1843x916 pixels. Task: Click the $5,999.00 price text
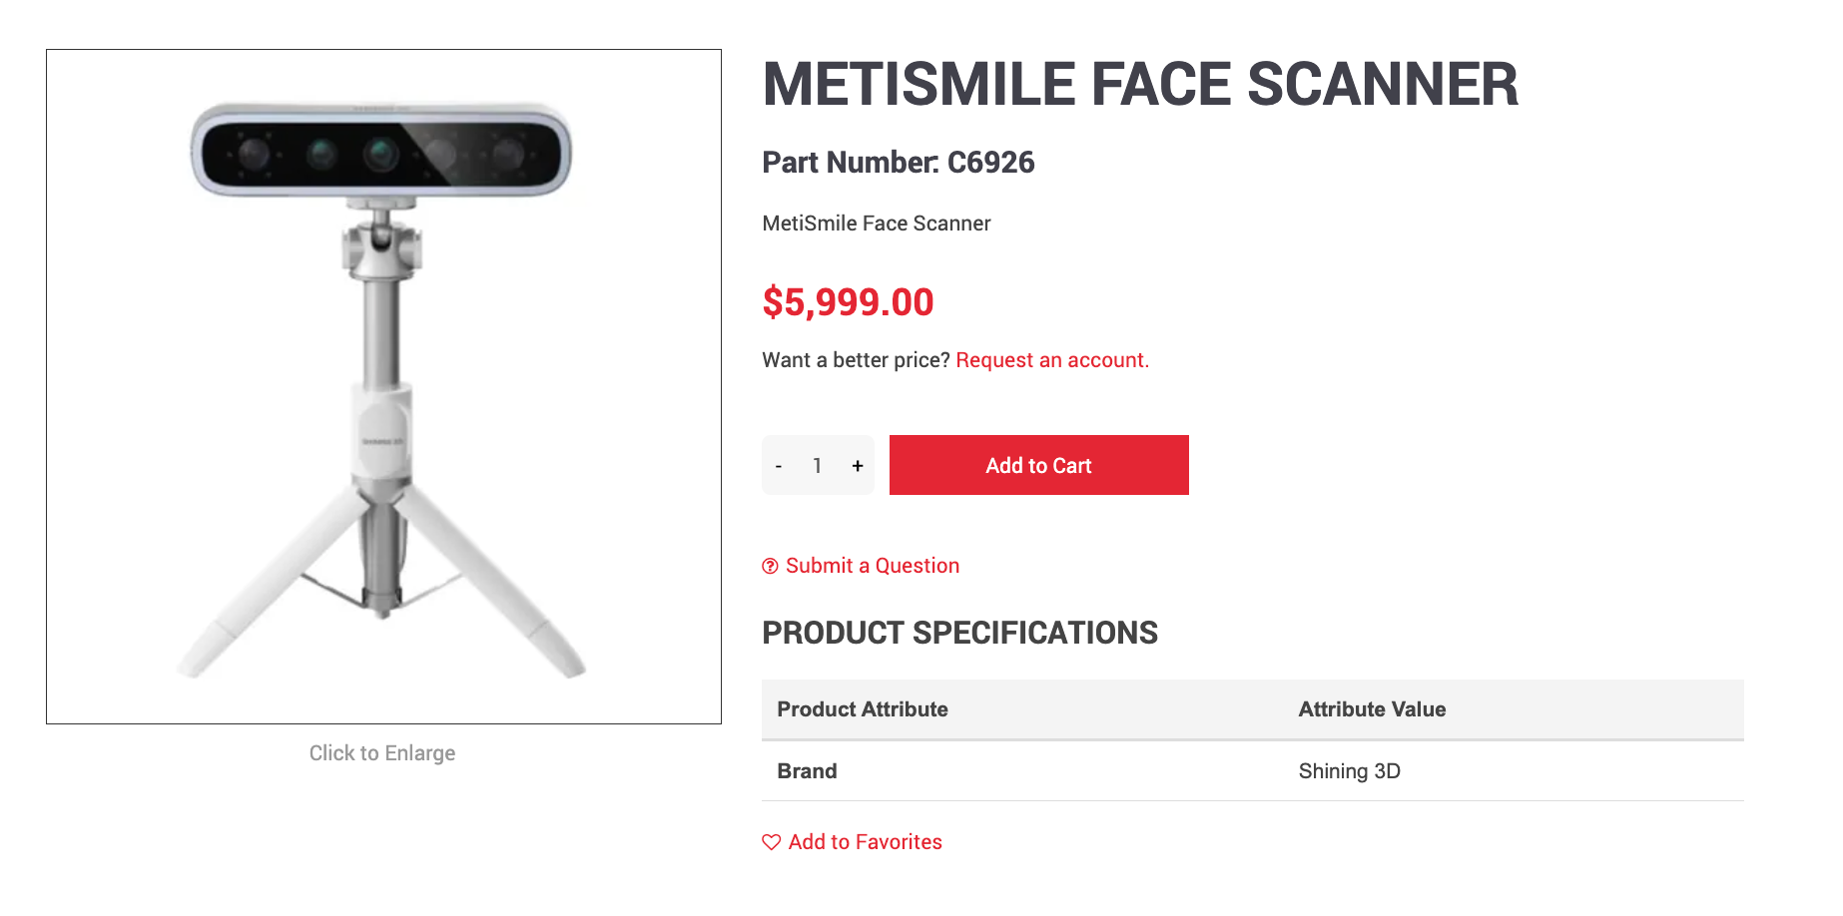pyautogui.click(x=848, y=302)
